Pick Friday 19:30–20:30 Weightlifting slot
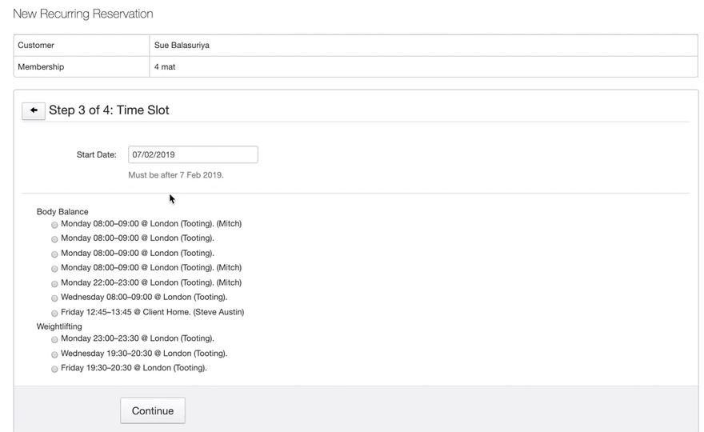Viewport: 704px width, 432px height. (54, 369)
